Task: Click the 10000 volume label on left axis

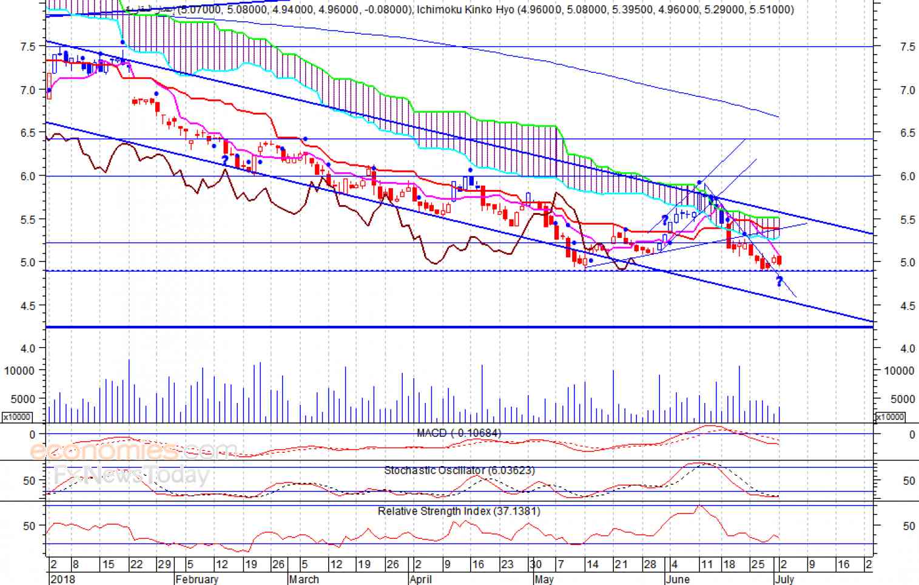Action: tap(19, 371)
